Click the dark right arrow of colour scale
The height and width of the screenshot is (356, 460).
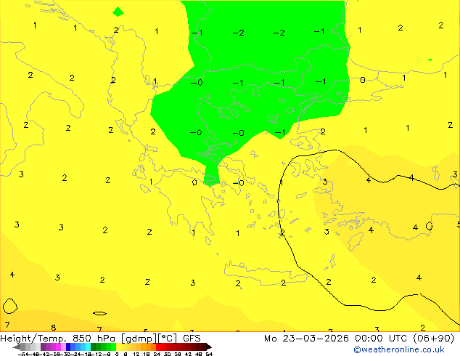pyautogui.click(x=209, y=347)
